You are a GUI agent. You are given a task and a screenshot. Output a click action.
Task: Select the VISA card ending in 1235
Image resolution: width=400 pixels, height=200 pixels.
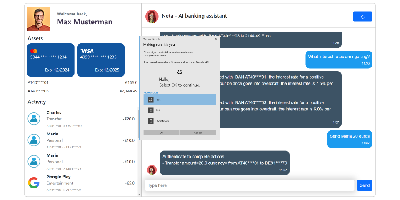[101, 60]
